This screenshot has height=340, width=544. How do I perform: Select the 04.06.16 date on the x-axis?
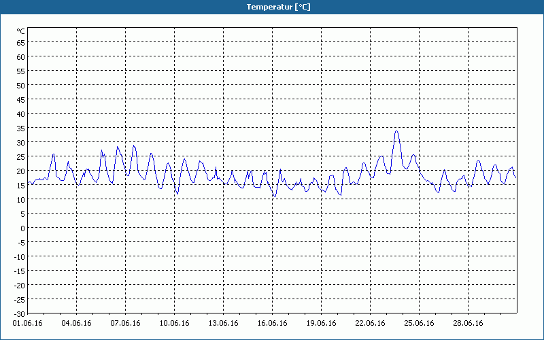pyautogui.click(x=77, y=324)
